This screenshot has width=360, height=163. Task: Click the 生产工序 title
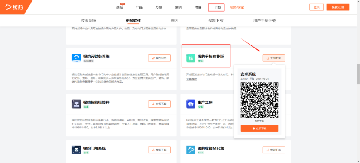coord(205,102)
